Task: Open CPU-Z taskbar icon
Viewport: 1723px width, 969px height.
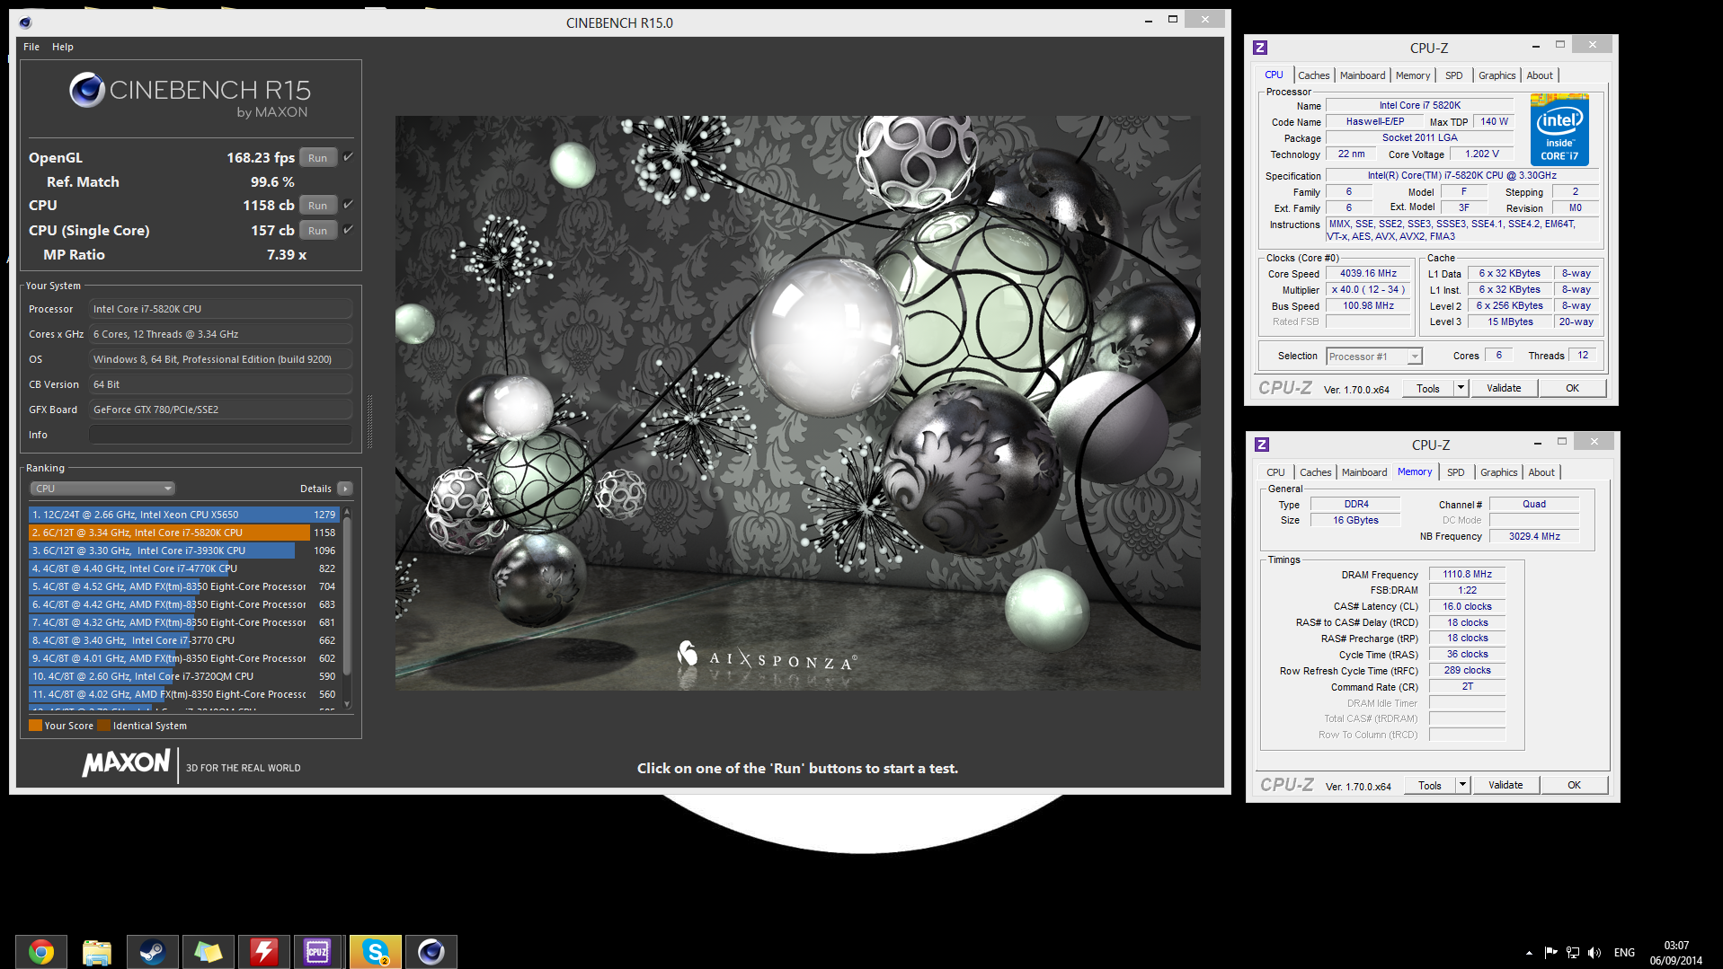Action: point(319,951)
